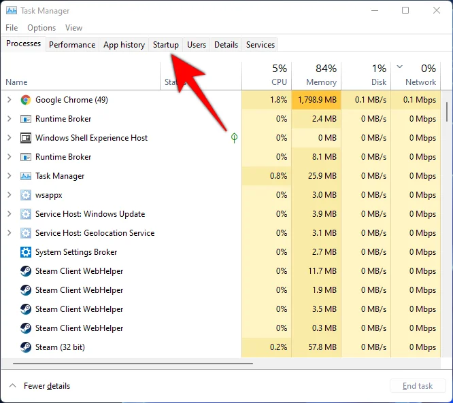The width and height of the screenshot is (453, 403).
Task: Switch to the Users tab
Action: click(197, 45)
